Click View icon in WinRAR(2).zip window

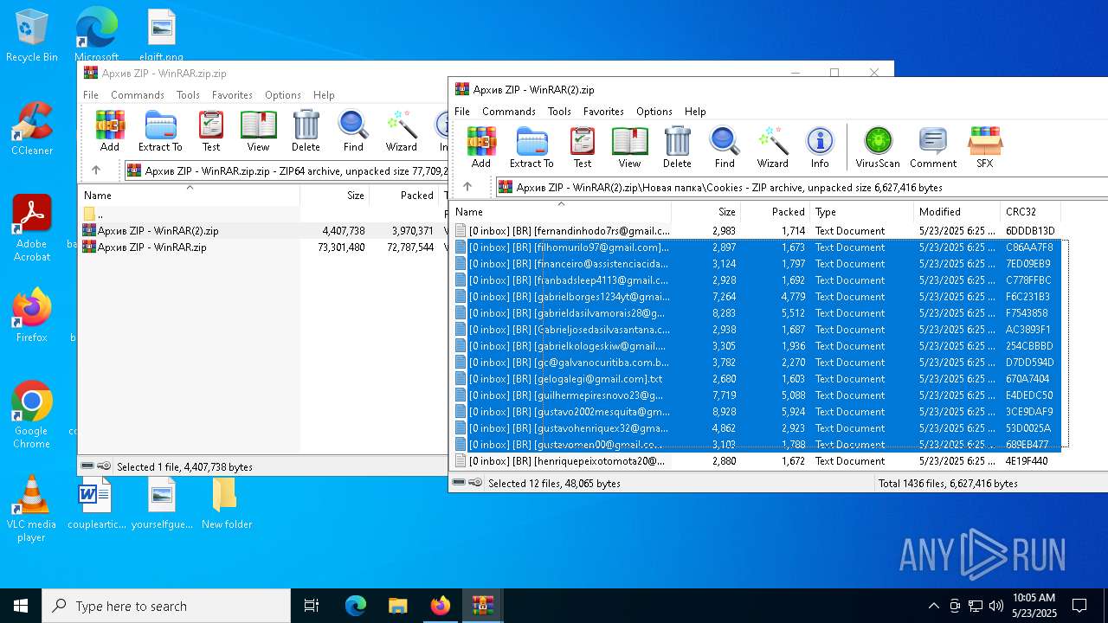[629, 147]
